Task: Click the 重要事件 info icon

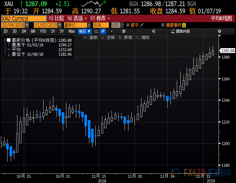Action: coord(184,25)
